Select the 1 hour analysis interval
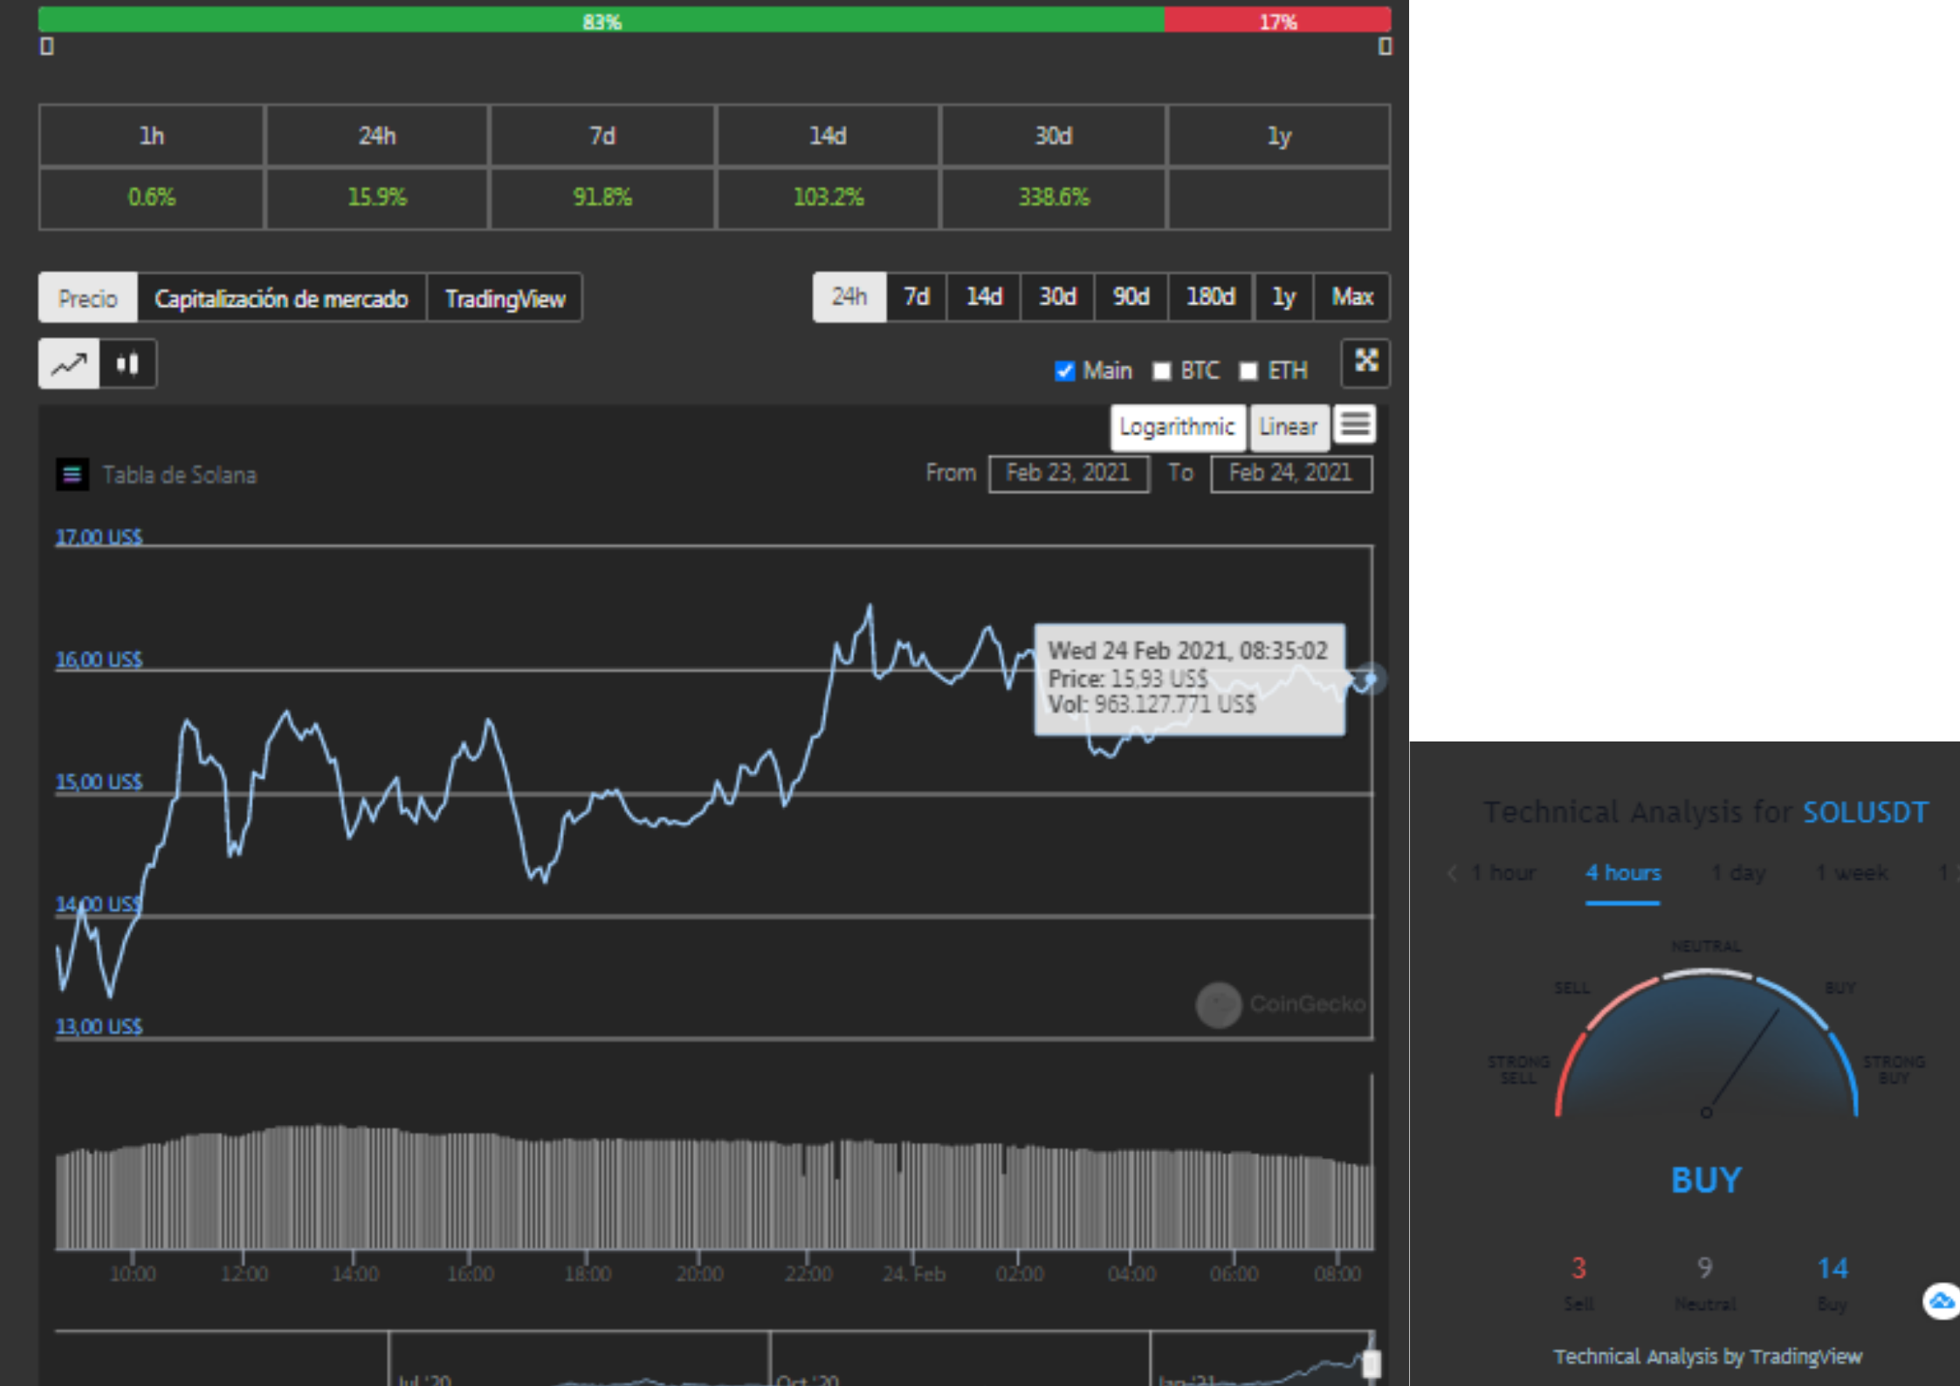This screenshot has width=1960, height=1386. click(1503, 872)
